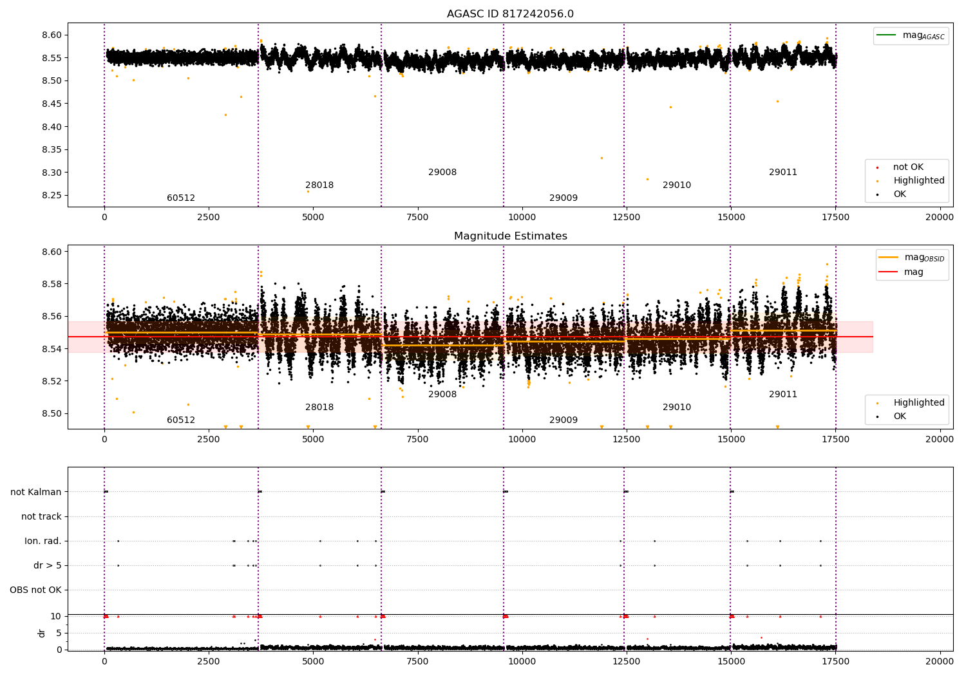Click the 8.58 y-axis tick label
Screen dimensions: 966x676
pyautogui.click(x=51, y=284)
